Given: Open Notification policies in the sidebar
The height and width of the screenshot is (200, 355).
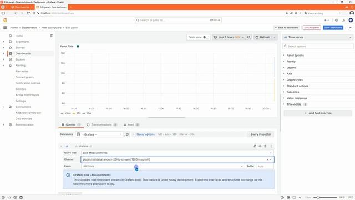Looking at the screenshot, I should (28, 83).
